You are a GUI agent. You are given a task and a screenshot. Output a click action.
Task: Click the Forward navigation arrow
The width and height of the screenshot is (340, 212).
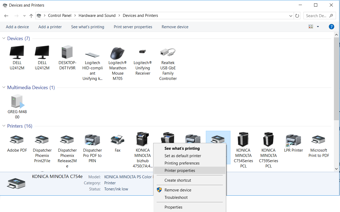point(16,16)
